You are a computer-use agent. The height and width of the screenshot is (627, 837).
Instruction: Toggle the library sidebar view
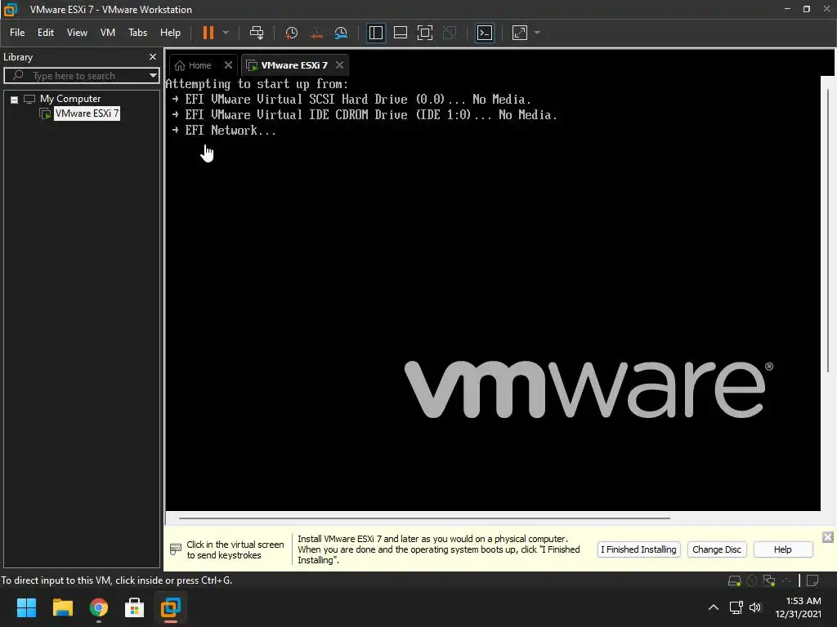pos(376,33)
